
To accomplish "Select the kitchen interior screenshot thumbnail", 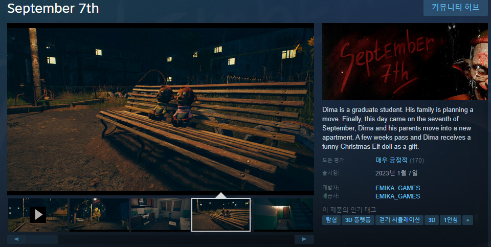I will coord(160,215).
